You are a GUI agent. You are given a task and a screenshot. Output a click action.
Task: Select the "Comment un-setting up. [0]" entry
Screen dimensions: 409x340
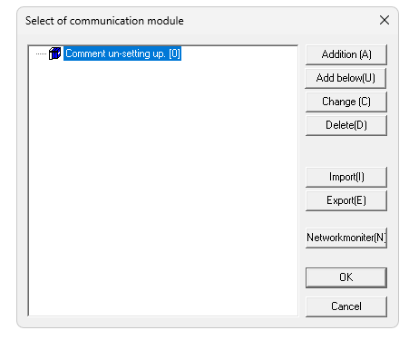pyautogui.click(x=122, y=53)
